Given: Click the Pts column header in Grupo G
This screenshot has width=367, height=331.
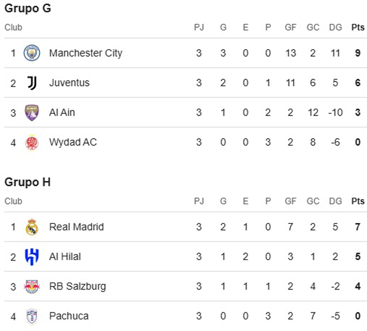Looking at the screenshot, I should coord(357,27).
